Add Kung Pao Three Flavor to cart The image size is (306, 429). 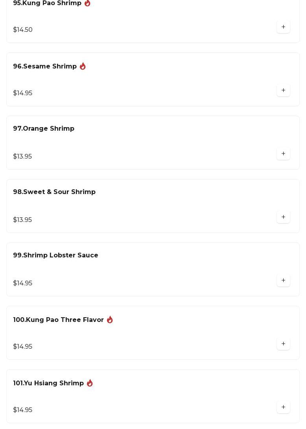point(283,344)
